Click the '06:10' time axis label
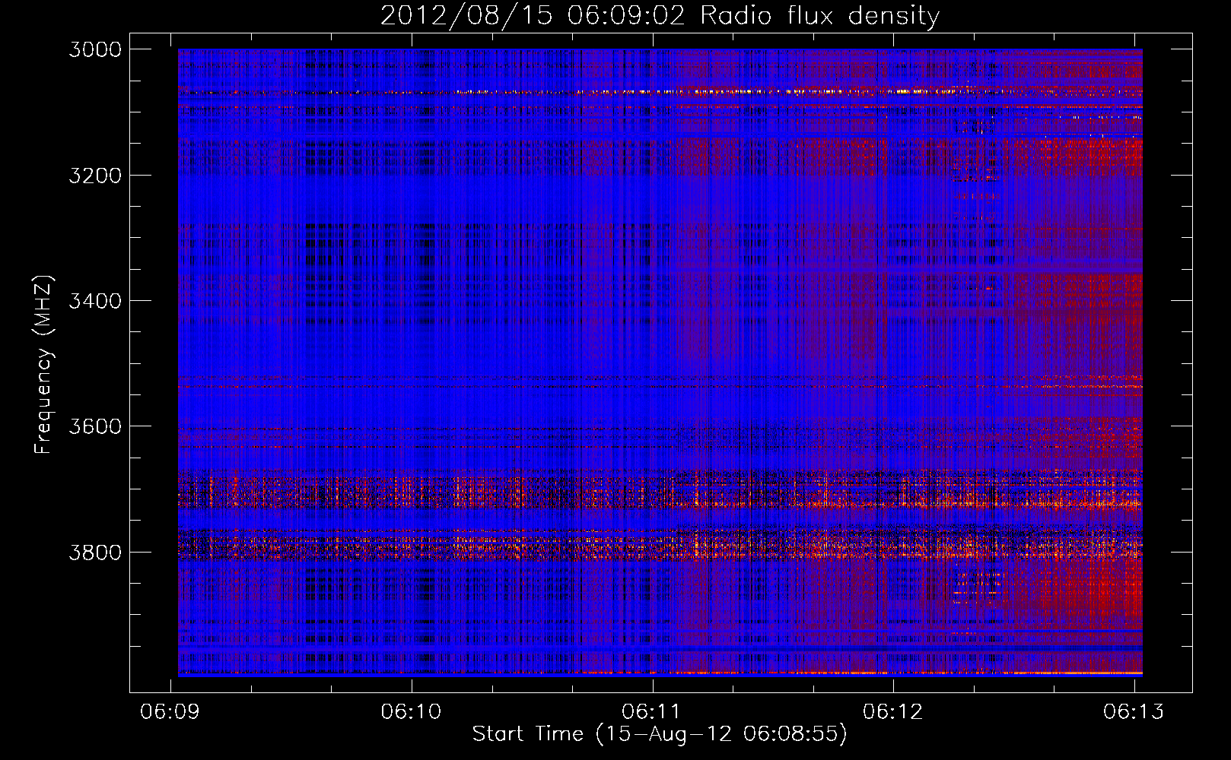This screenshot has width=1231, height=760. click(411, 711)
